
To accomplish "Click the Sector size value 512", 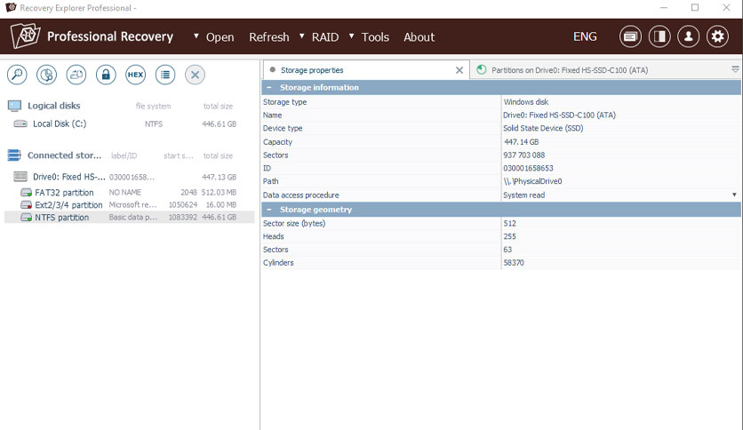I will click(510, 223).
